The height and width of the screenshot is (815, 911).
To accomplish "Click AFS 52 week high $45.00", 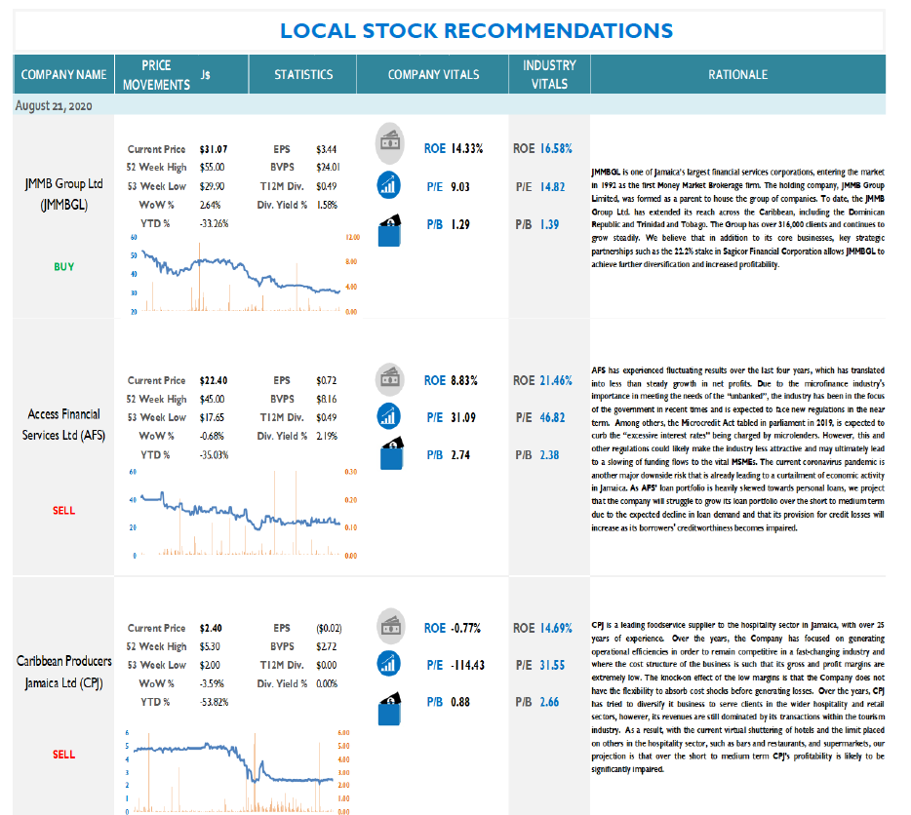I will pos(212,399).
